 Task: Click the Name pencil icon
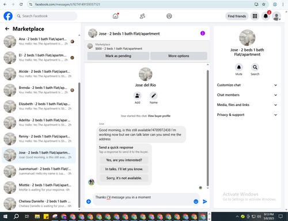click(x=154, y=96)
